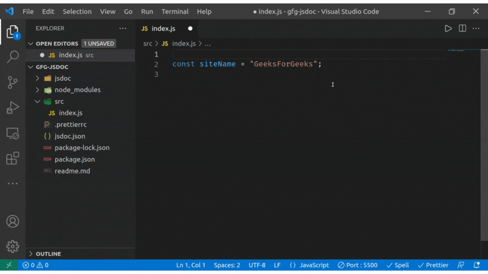Open the Source Control view

[x=13, y=82]
